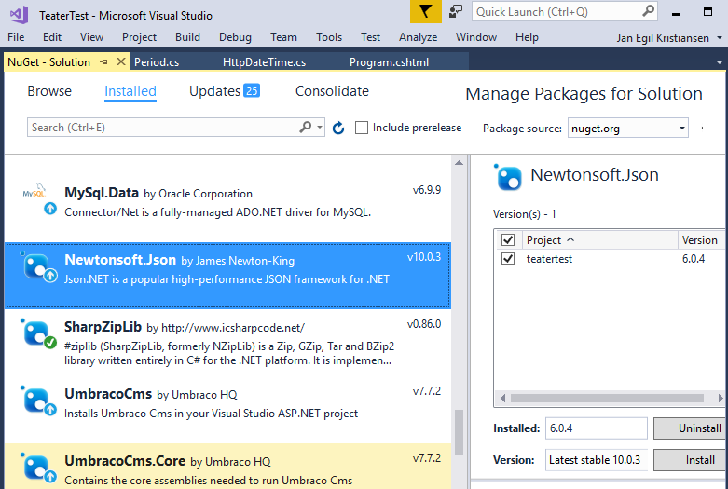Open the Edit menu
728x489 pixels.
point(52,37)
